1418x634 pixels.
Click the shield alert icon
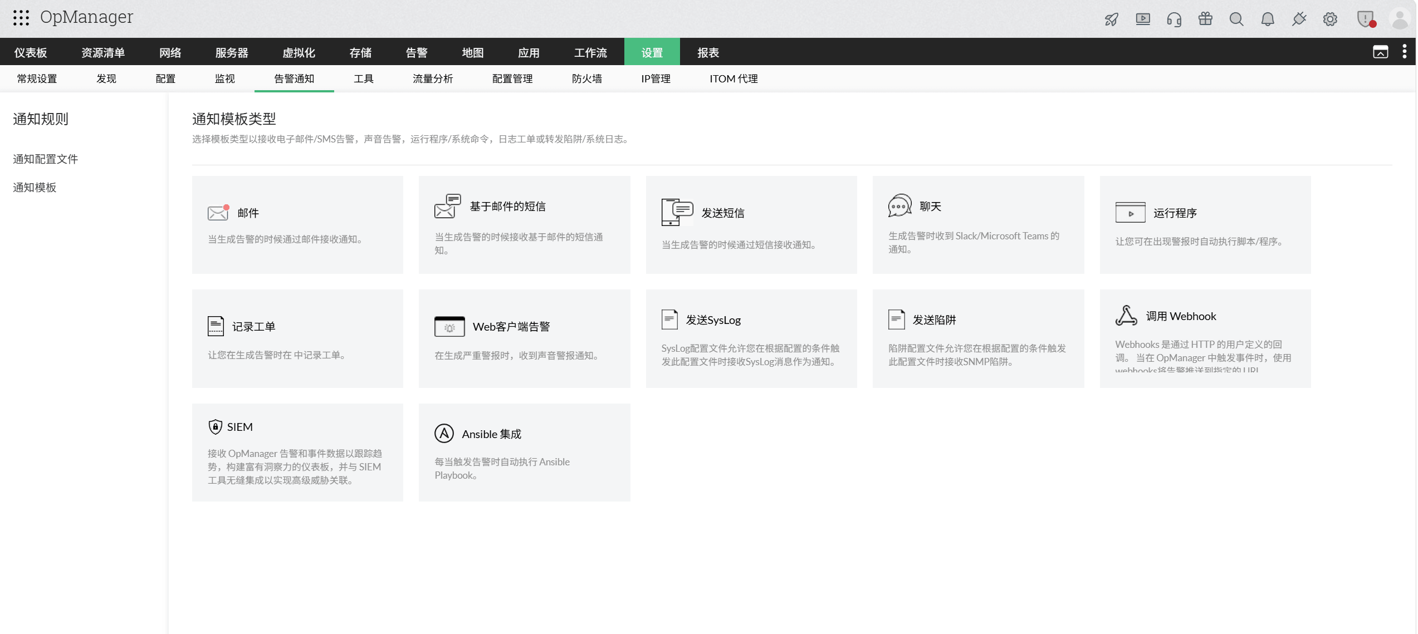pos(1365,19)
